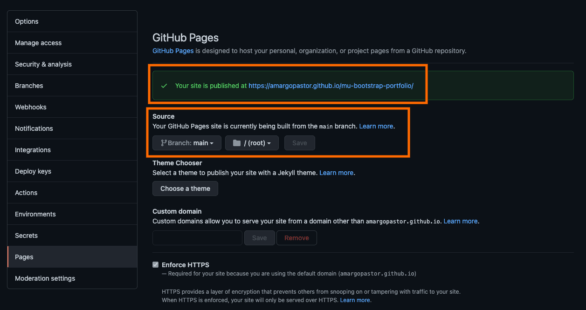
Task: Click the Save button next to custom domain
Action: click(x=259, y=238)
